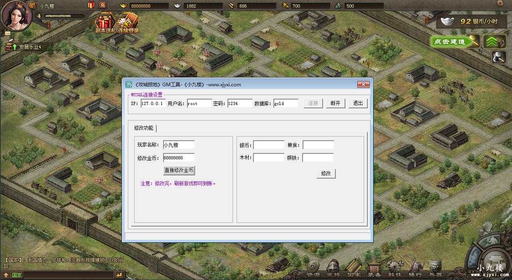The image size is (512, 280).
Task: Click the 退出 exit button
Action: pyautogui.click(x=358, y=103)
